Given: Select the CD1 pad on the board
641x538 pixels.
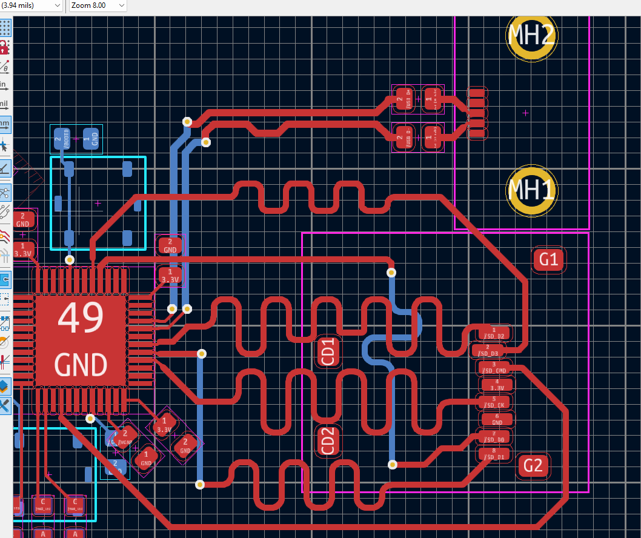Looking at the screenshot, I should pos(328,350).
